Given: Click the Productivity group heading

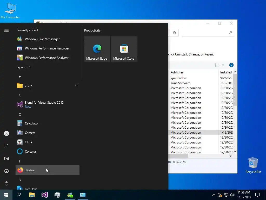Looking at the screenshot, I should [x=92, y=30].
